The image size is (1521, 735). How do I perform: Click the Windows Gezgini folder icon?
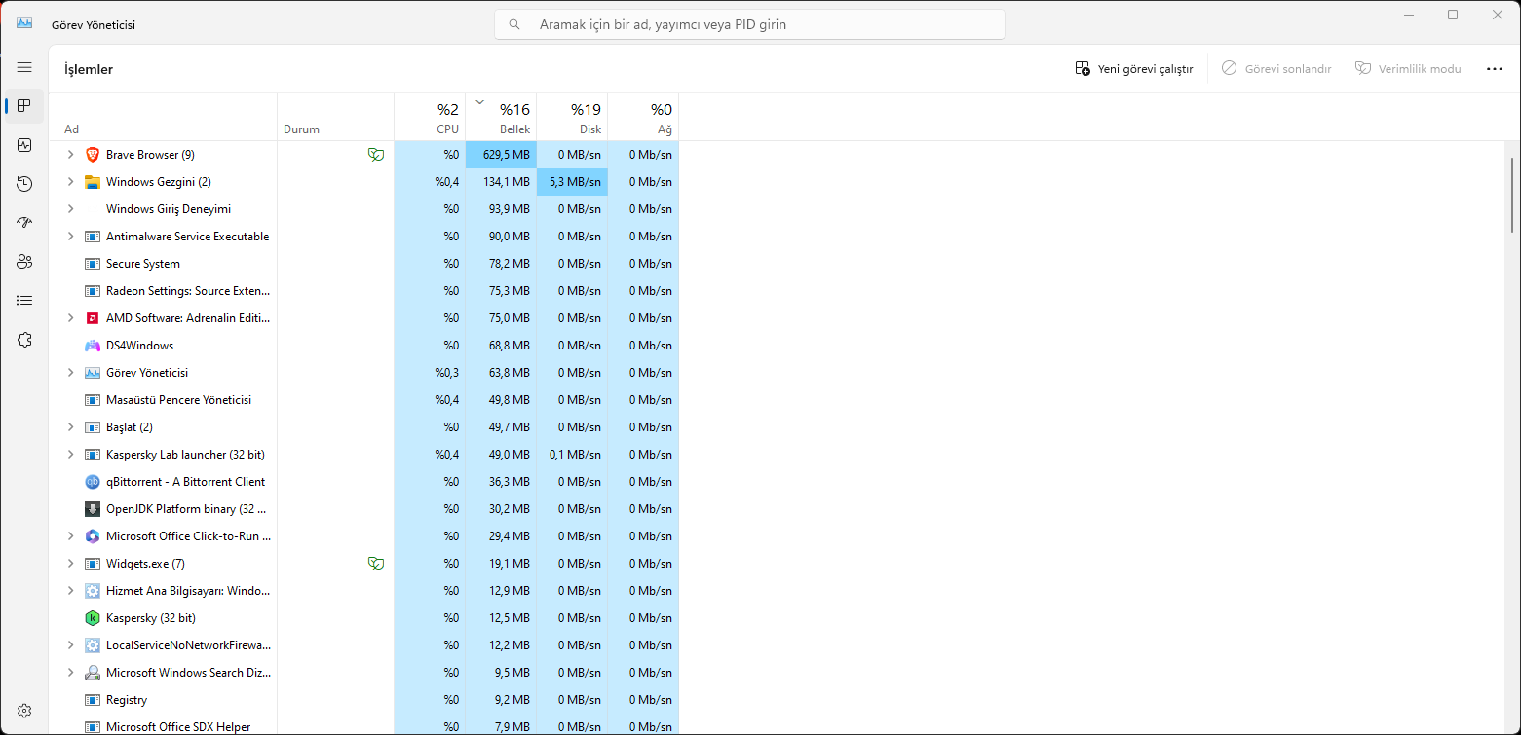click(x=93, y=181)
